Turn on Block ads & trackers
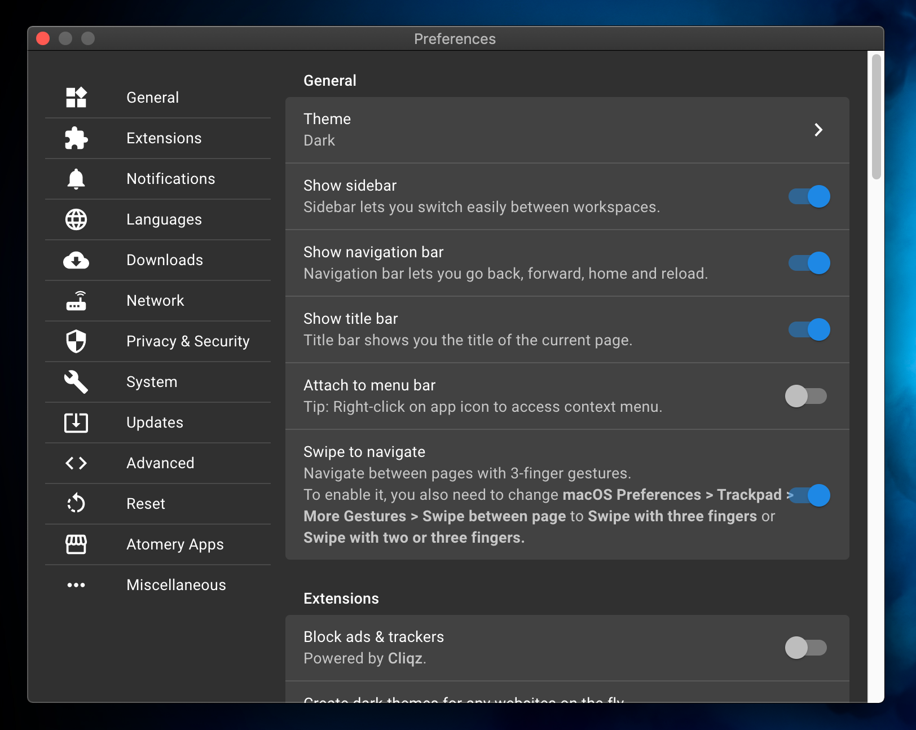916x730 pixels. point(805,648)
